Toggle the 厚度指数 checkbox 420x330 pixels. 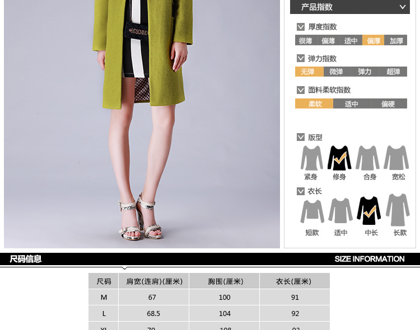tap(301, 27)
